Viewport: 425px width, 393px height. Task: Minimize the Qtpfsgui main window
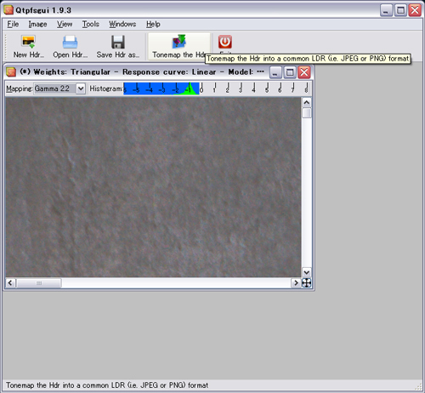tap(386, 10)
